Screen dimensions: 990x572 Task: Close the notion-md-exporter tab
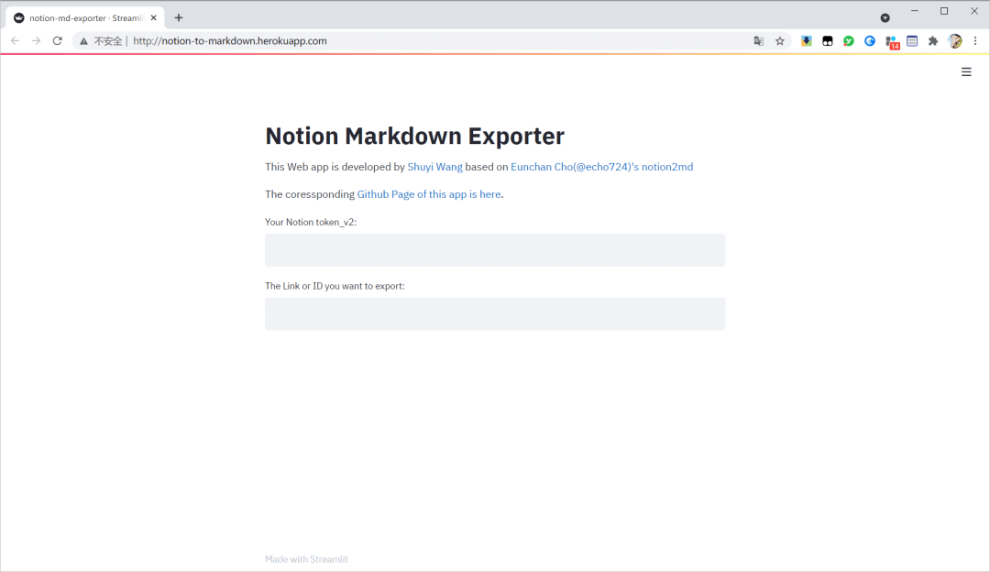153,17
